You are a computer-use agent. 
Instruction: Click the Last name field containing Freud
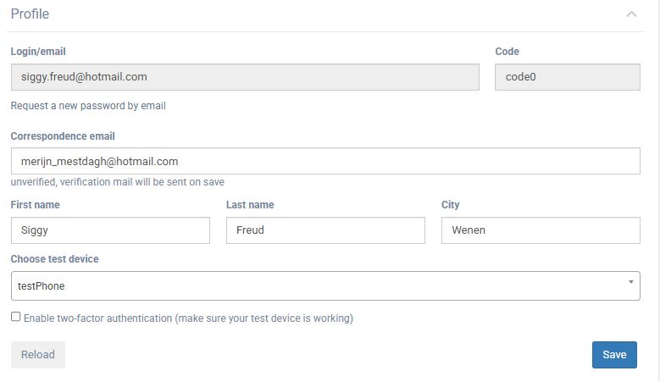click(325, 230)
